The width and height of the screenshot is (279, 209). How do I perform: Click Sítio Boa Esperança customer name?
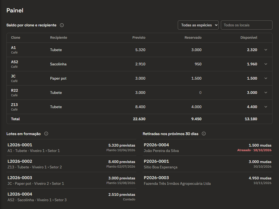[x=161, y=167]
